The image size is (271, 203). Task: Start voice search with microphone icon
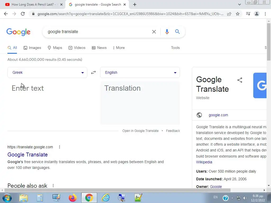click(167, 32)
